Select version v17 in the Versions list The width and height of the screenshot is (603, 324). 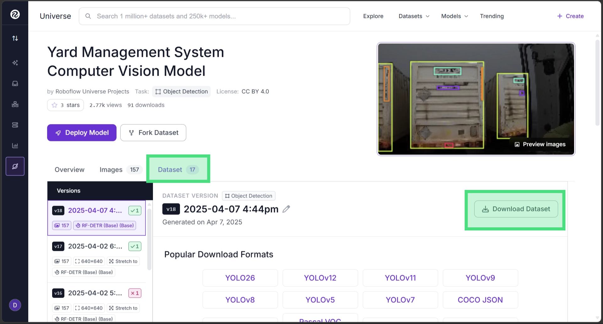[x=96, y=259]
